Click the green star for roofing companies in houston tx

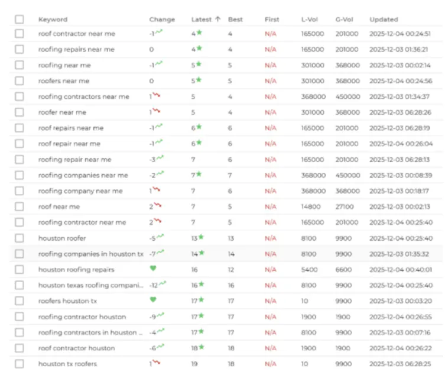202,253
